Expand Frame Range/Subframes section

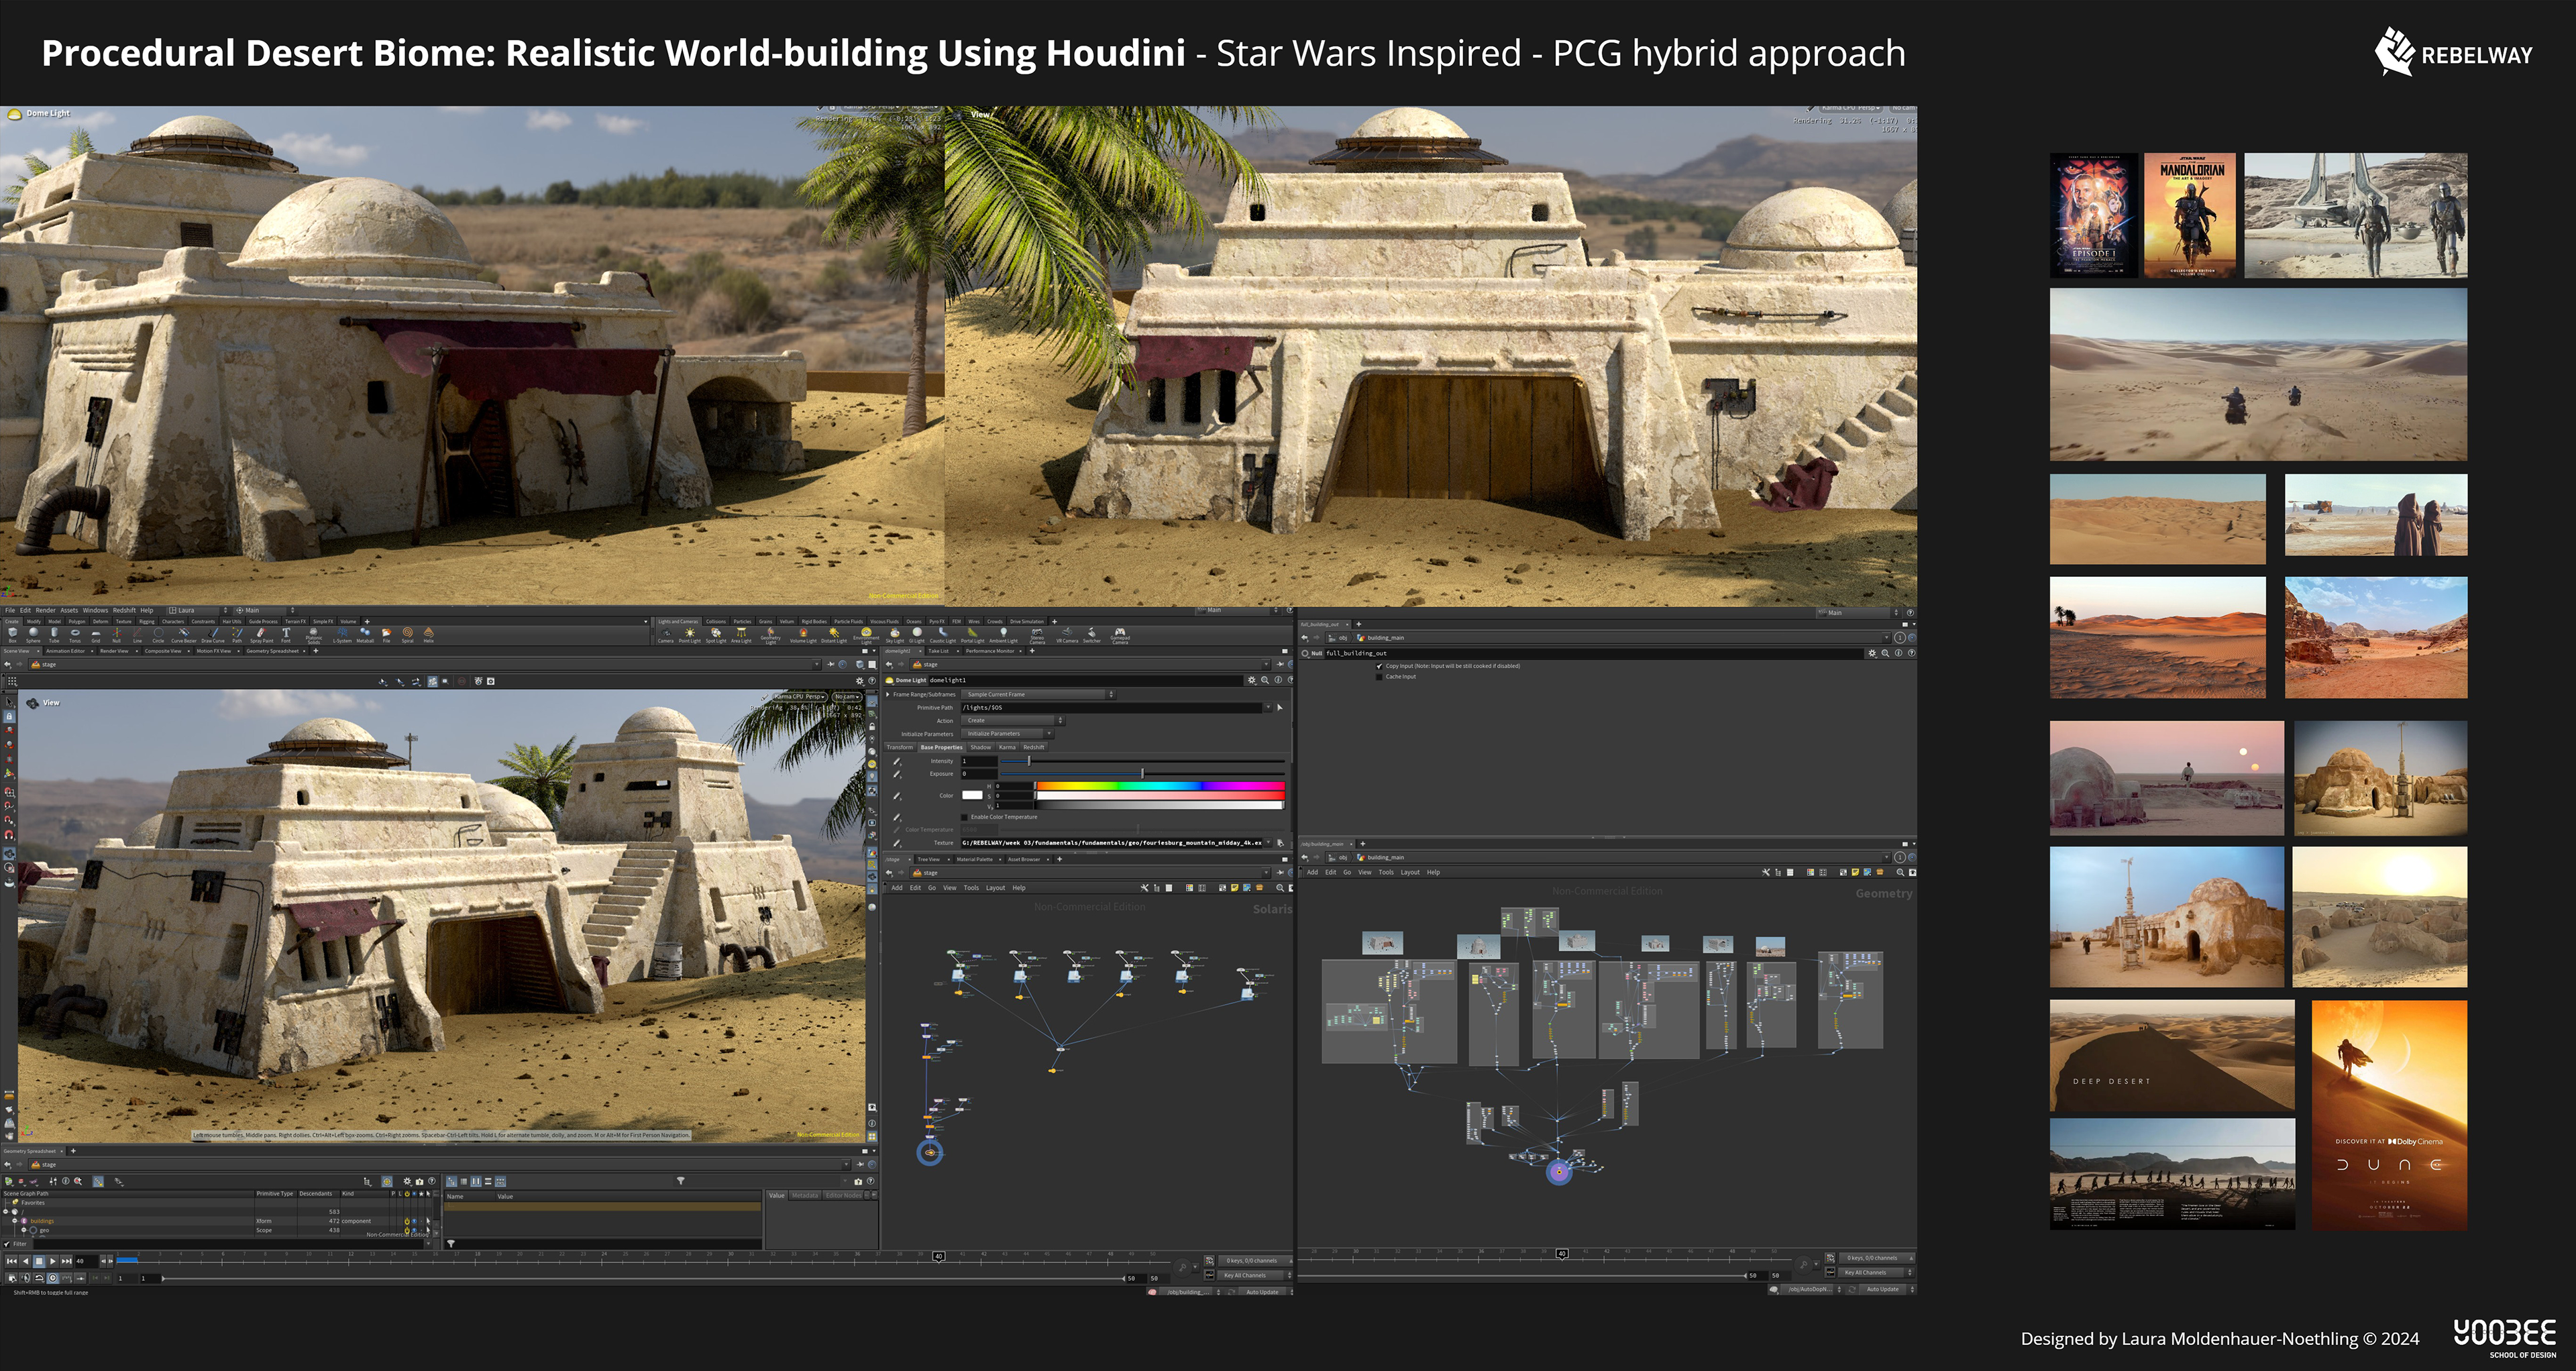(889, 694)
